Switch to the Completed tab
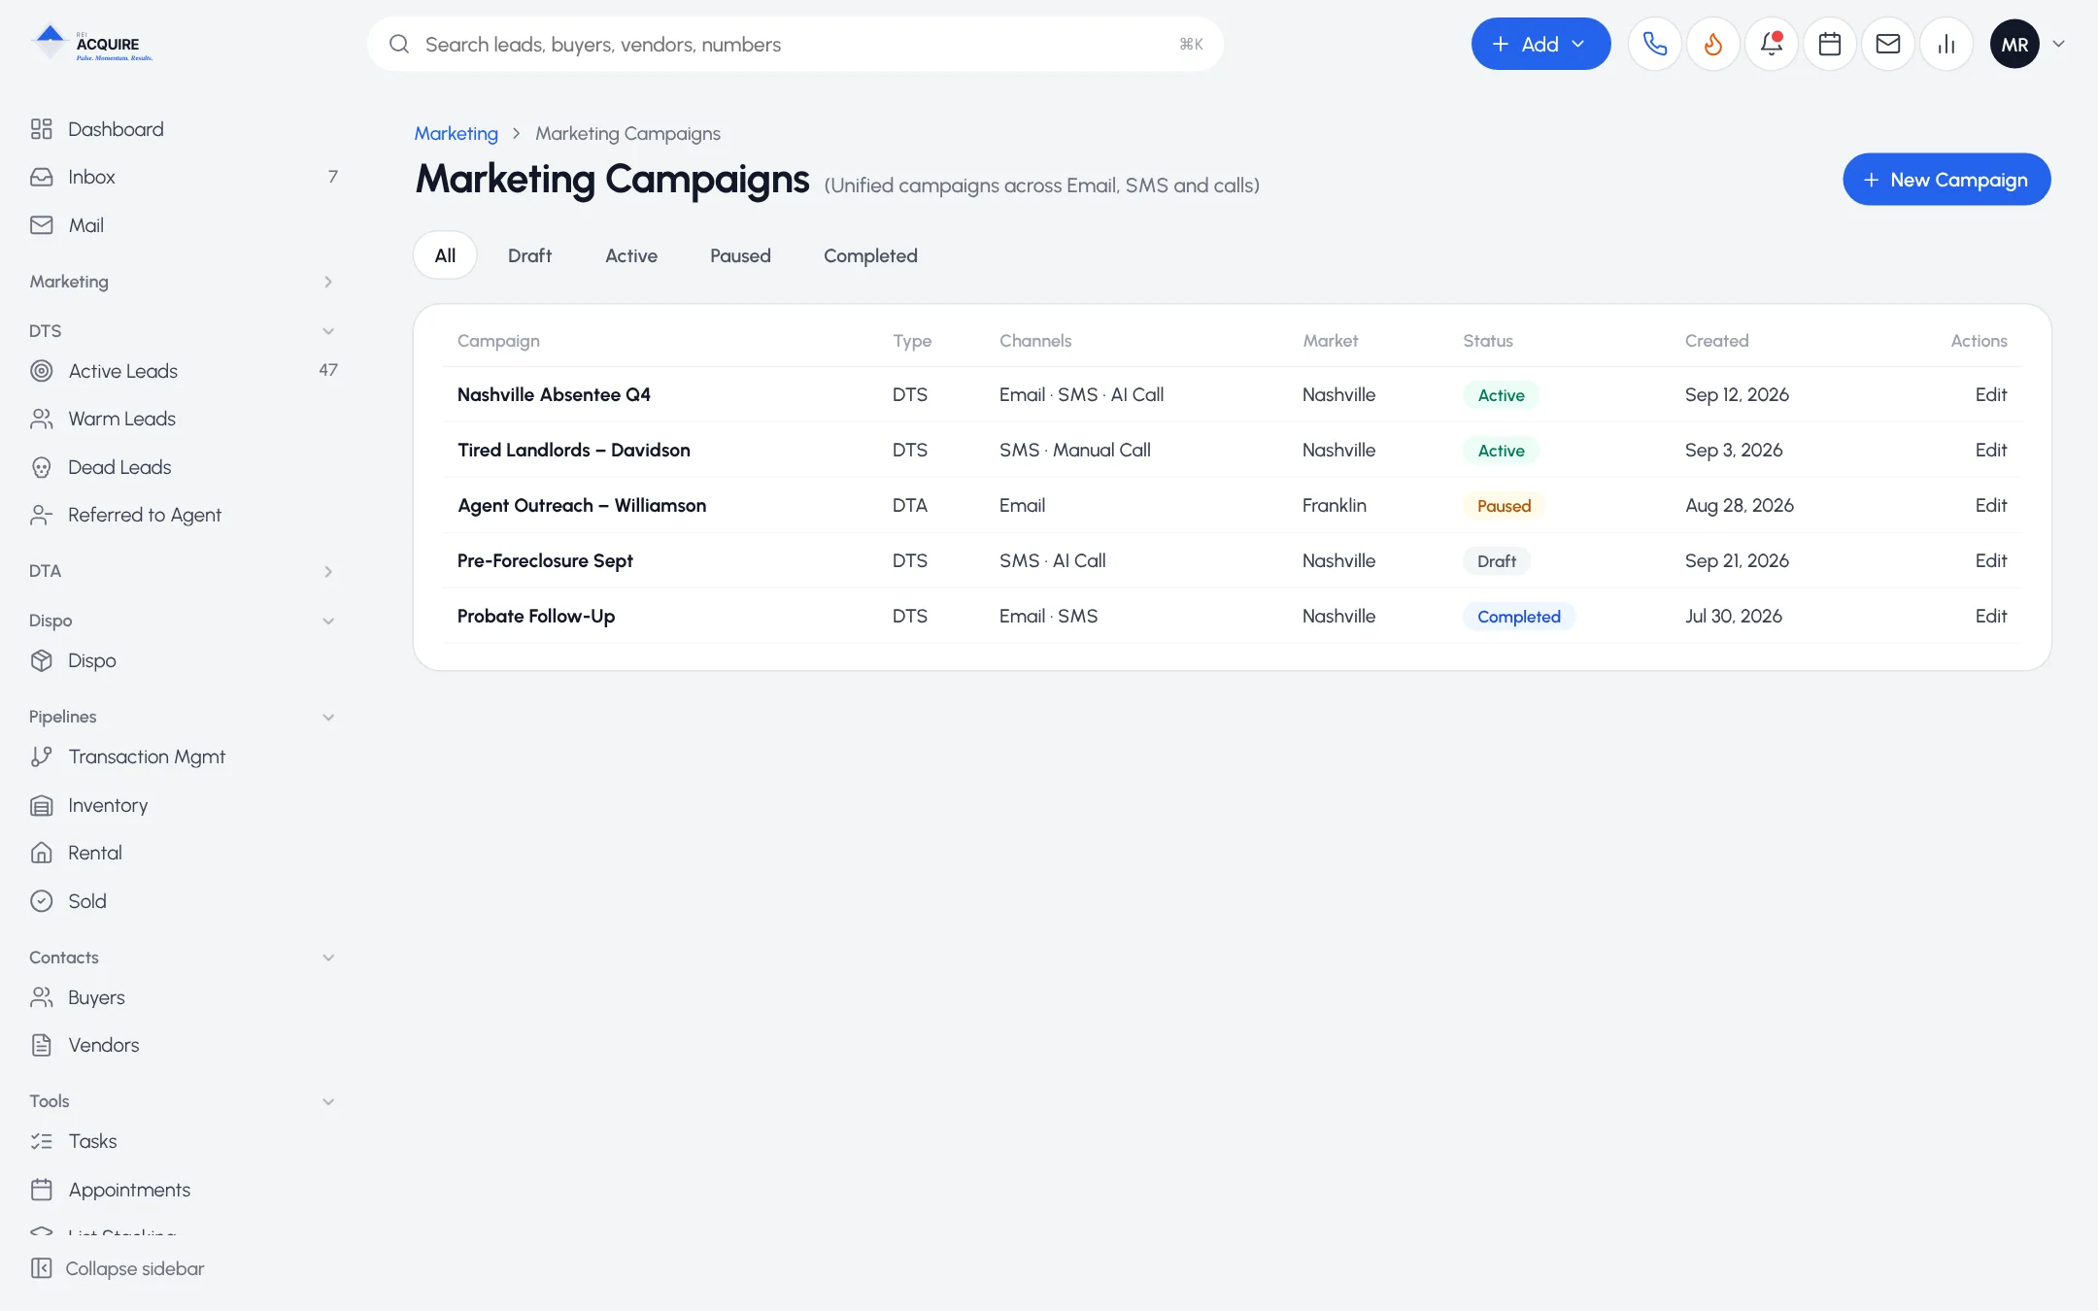The image size is (2098, 1311). click(x=870, y=255)
